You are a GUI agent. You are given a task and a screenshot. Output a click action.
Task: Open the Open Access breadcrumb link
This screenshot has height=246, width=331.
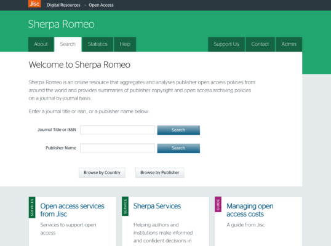click(101, 5)
